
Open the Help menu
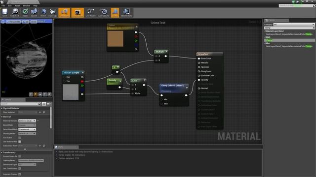(35, 5)
